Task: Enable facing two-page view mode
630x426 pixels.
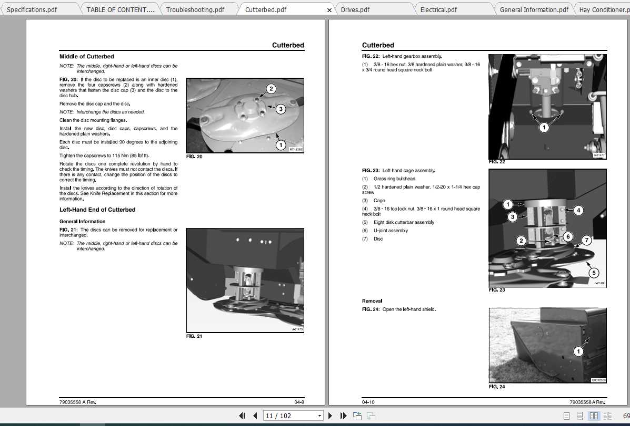Action: [x=594, y=415]
